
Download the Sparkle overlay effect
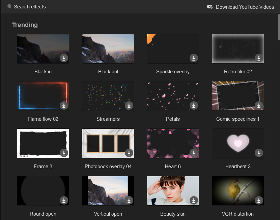194,58
